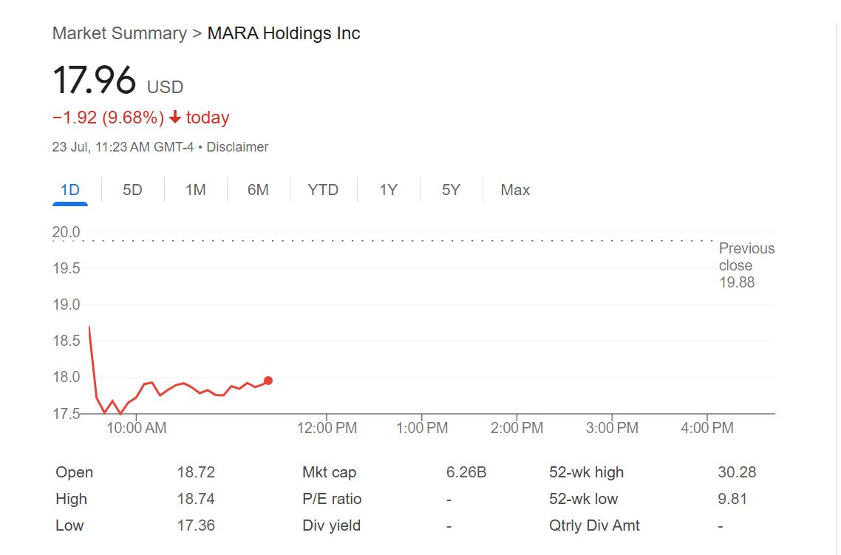Screen dimensions: 841x555
Task: Click the High label in stats table
Action: (72, 499)
